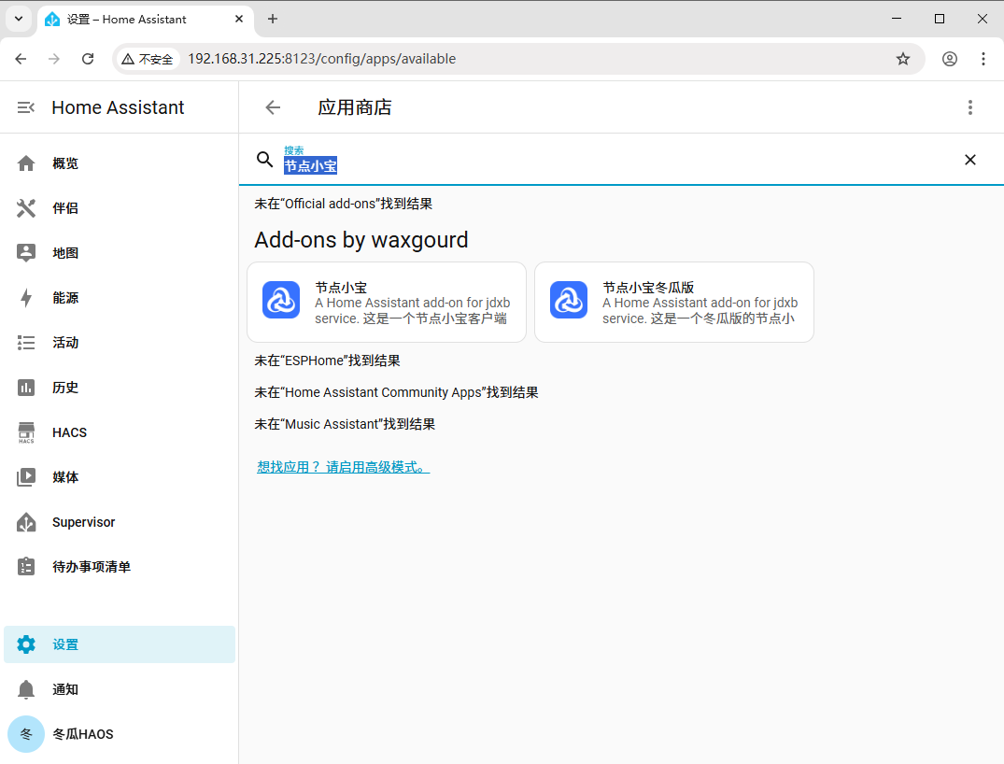Screen dimensions: 1004x764
Task: Click 'Add-ons by waxgourd' heading
Action: click(x=361, y=239)
